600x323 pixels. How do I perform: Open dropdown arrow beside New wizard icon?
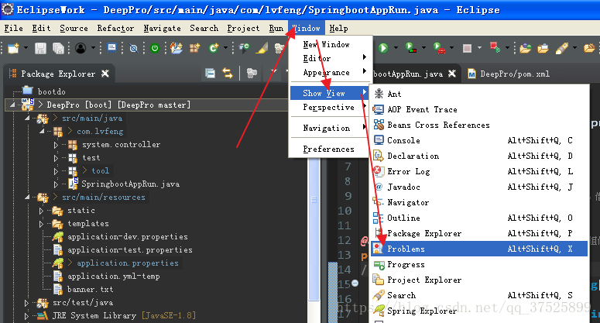click(26, 48)
